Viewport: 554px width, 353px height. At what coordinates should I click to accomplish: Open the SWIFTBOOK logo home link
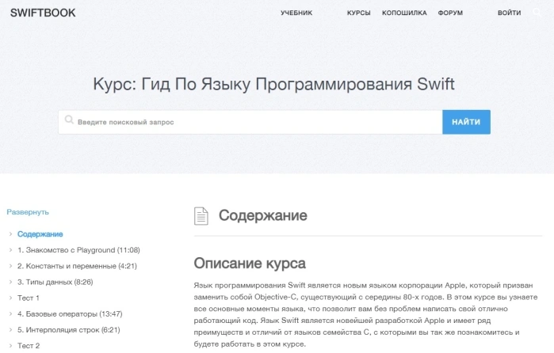pos(43,13)
